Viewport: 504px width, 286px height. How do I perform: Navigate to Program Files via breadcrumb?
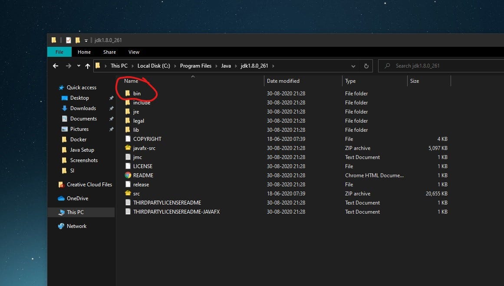(195, 66)
